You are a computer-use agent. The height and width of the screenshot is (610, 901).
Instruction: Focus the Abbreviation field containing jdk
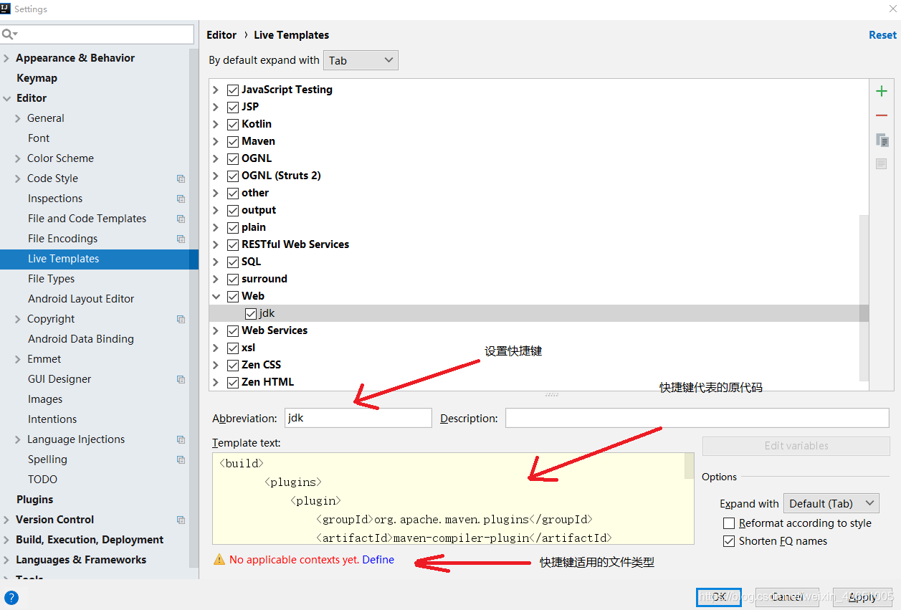[358, 418]
